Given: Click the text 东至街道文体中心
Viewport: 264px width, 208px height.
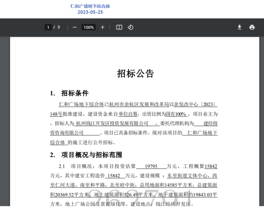Looking at the screenshot, I should [x=187, y=176].
